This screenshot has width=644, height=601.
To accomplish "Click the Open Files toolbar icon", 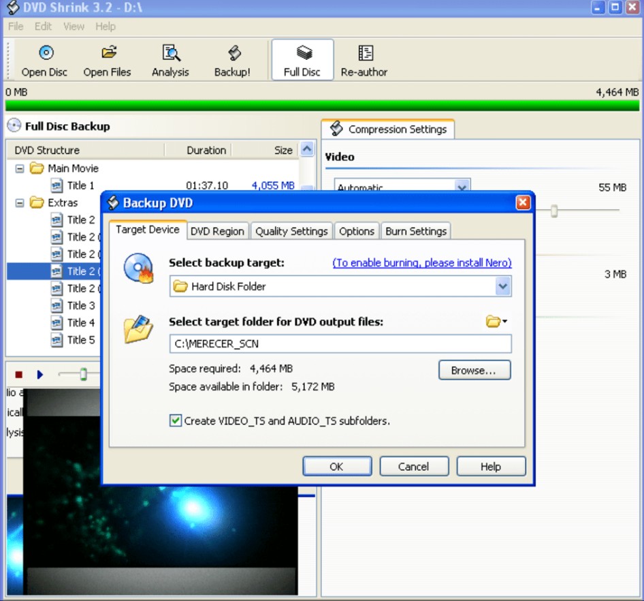I will point(109,52).
